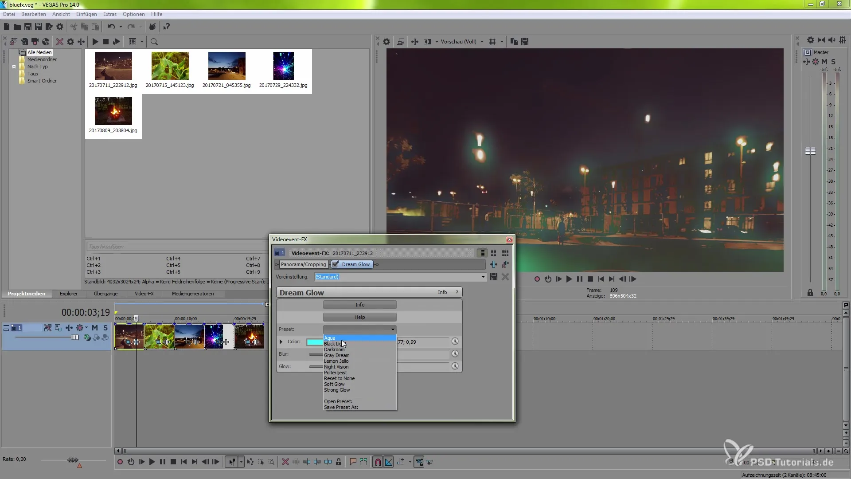Image resolution: width=851 pixels, height=479 pixels.
Task: Click the Help button in Dream Glow panel
Action: 359,317
